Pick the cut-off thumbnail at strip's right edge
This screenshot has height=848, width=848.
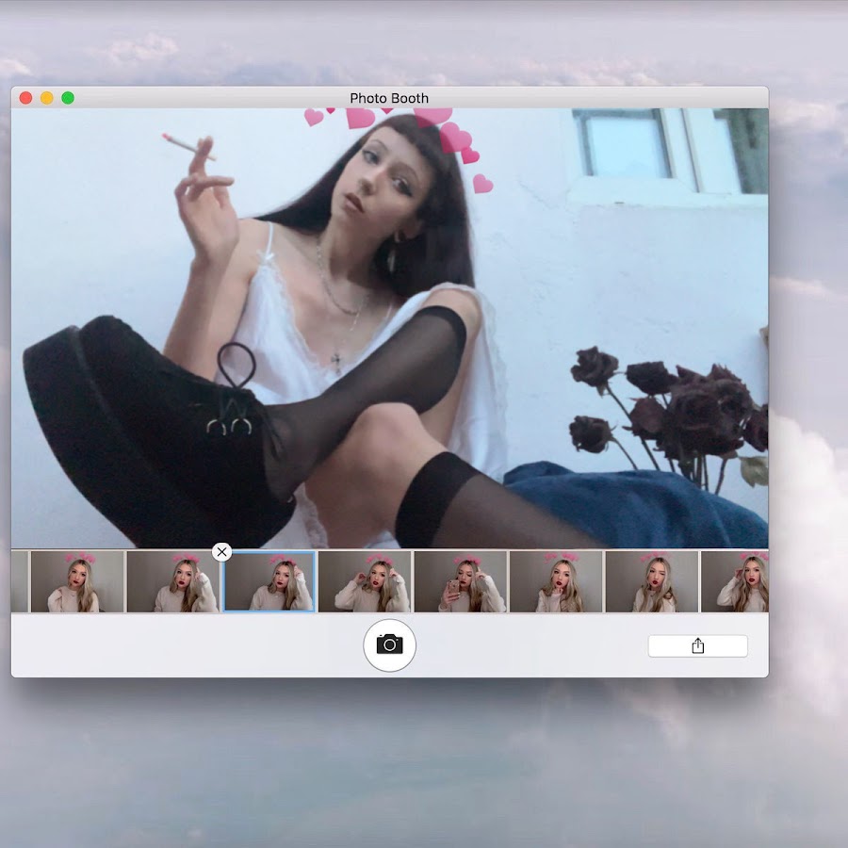pyautogui.click(x=735, y=582)
